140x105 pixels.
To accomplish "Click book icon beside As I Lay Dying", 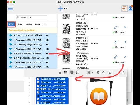I will click(10, 44).
